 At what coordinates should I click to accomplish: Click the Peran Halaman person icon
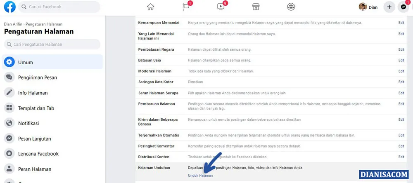(x=9, y=169)
